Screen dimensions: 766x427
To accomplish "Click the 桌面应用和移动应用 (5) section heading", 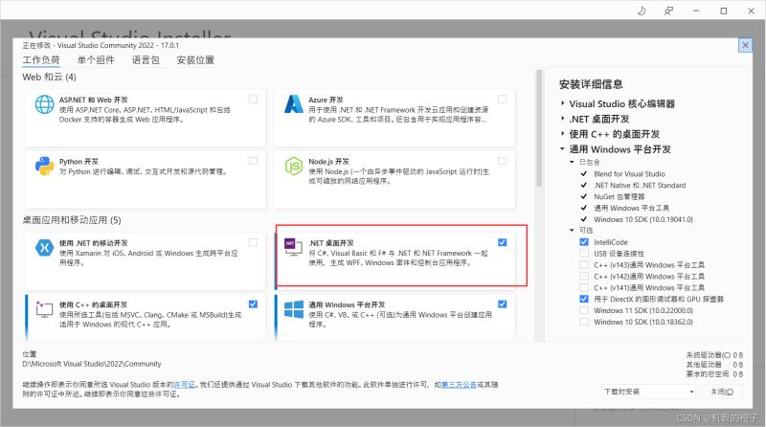I will 72,220.
